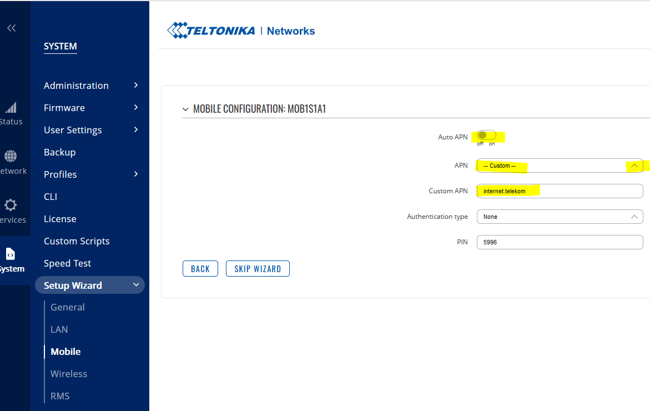Open the License page
The height and width of the screenshot is (411, 650).
[60, 219]
